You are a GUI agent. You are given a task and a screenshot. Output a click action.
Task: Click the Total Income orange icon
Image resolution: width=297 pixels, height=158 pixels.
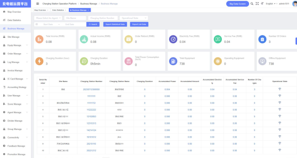tap(39, 39)
